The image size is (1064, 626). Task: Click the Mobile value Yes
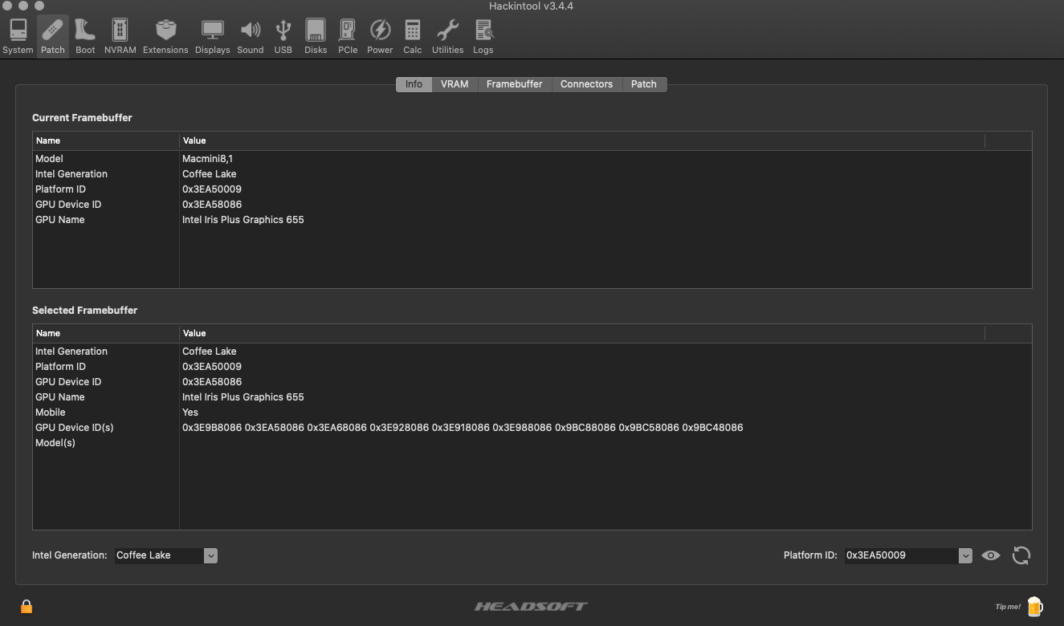click(x=190, y=413)
